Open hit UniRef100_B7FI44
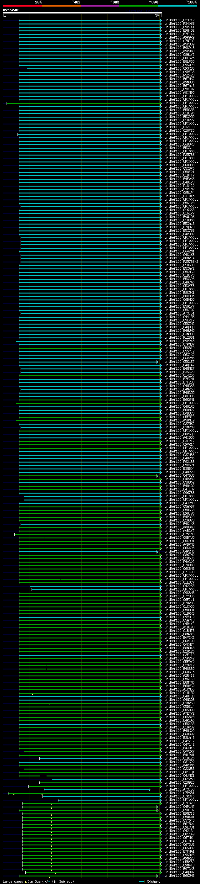This screenshot has width=200, height=884. coord(179,34)
